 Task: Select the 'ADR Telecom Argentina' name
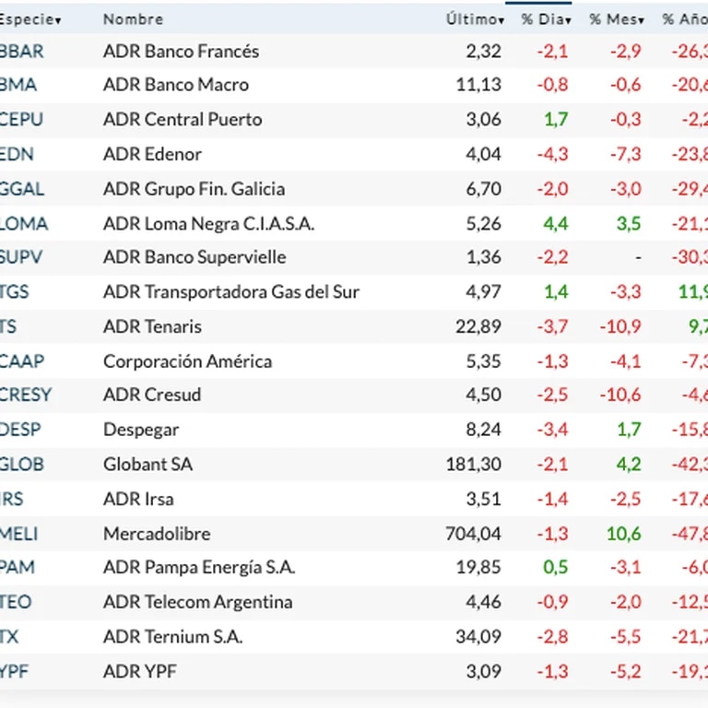click(198, 602)
